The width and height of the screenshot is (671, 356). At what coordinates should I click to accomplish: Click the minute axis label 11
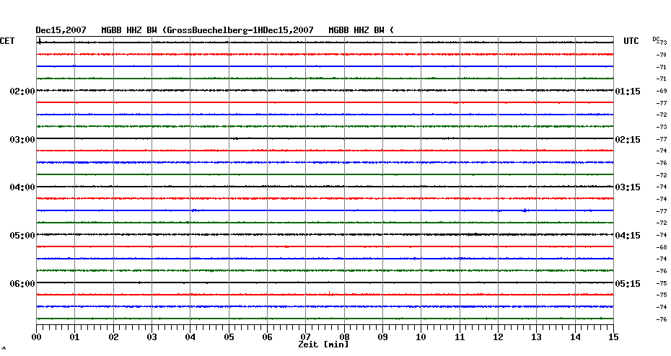(x=460, y=337)
